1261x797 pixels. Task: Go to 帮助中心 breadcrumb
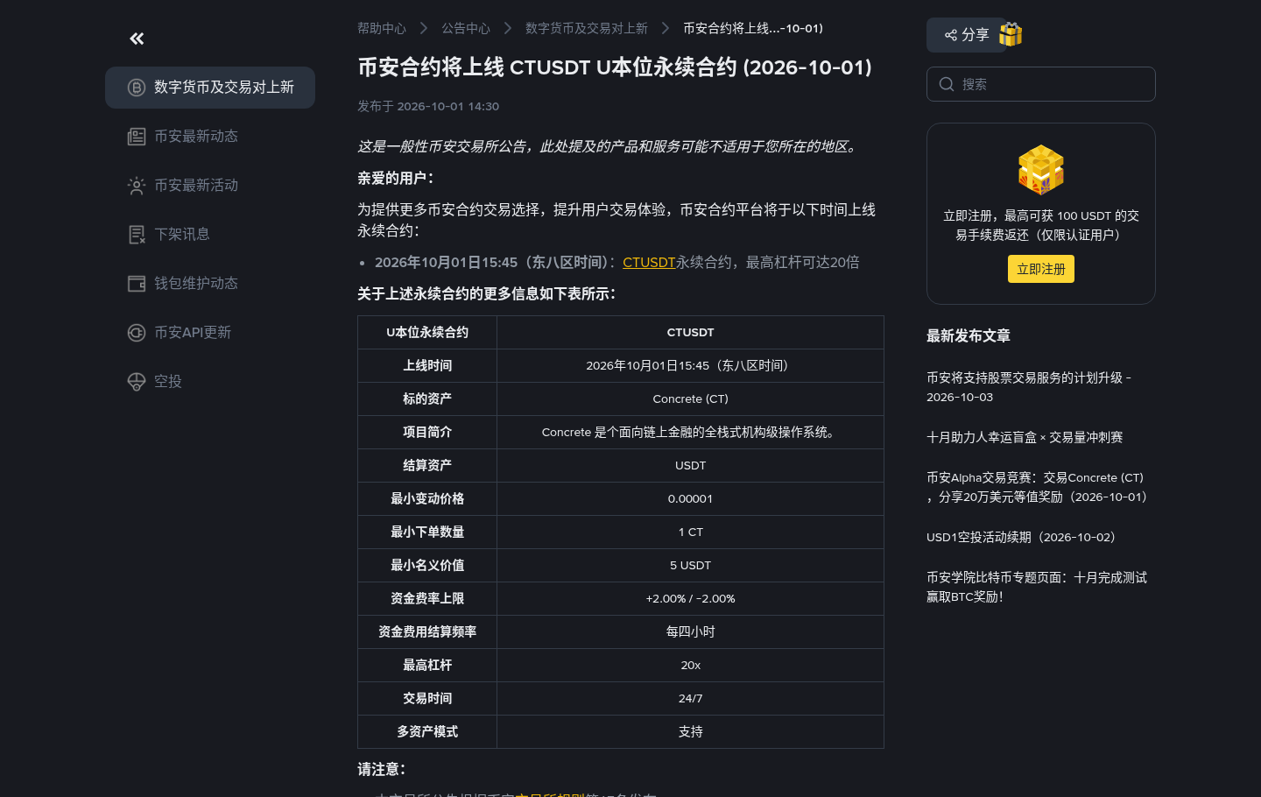(x=382, y=28)
